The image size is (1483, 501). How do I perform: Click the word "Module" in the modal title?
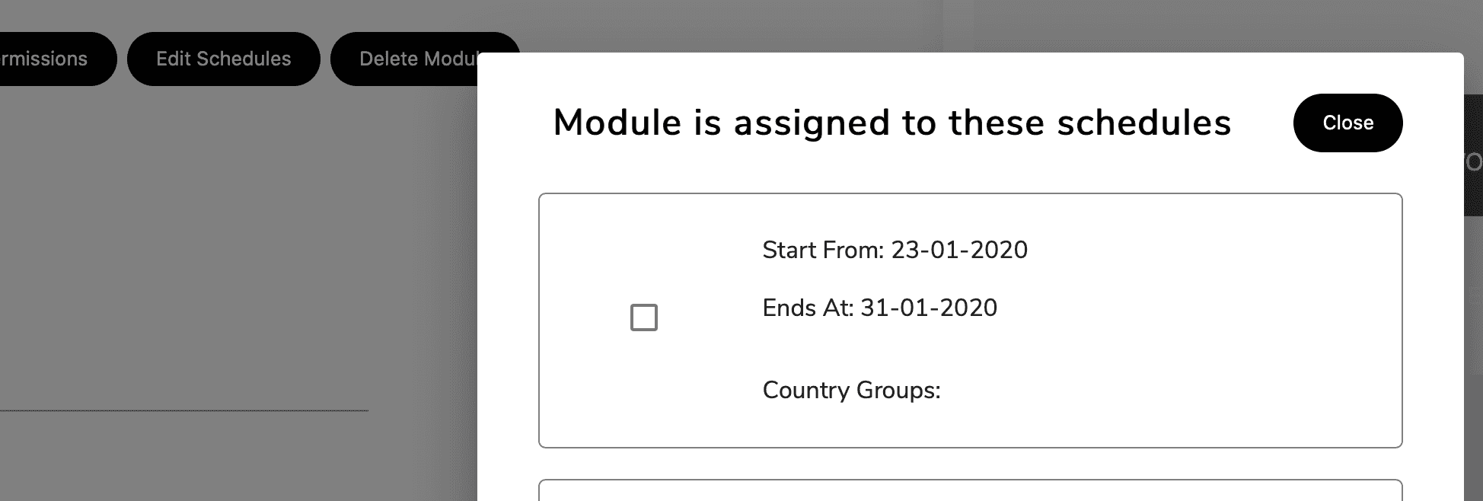[617, 123]
